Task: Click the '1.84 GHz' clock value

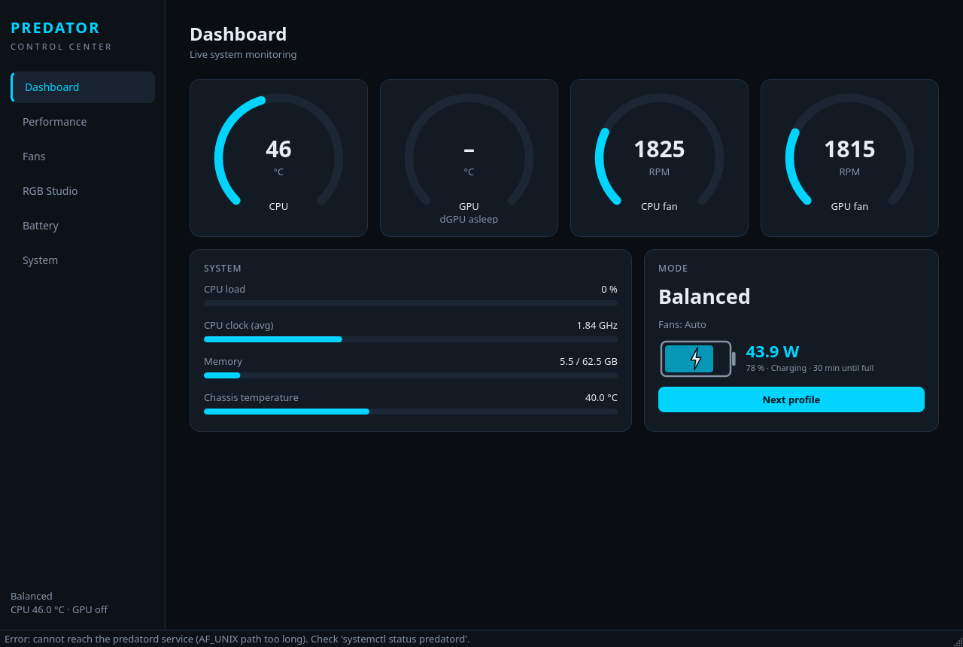Action: click(597, 326)
